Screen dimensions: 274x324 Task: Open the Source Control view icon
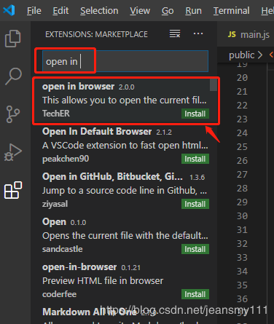click(x=13, y=114)
